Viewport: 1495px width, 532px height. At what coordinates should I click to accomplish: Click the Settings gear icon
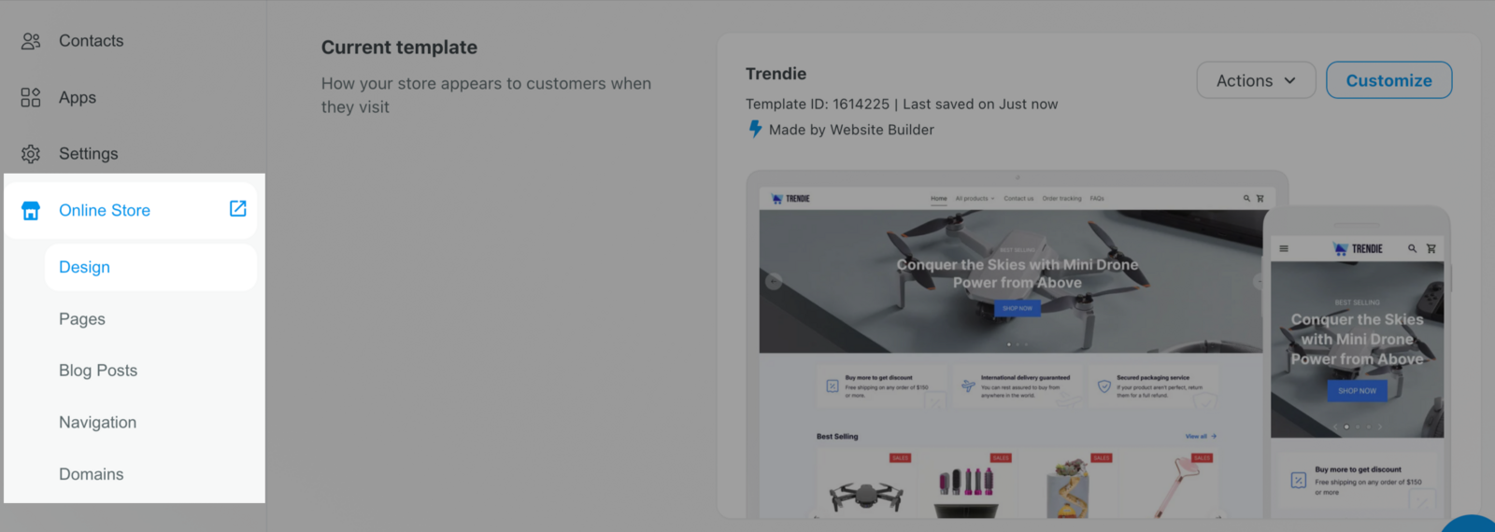(31, 154)
